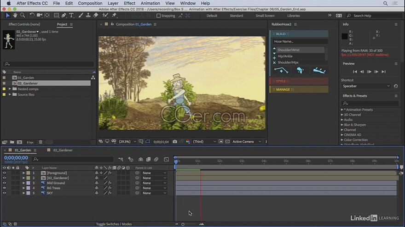405x227 pixels.
Task: Delete selected item with trash icon
Action: [40, 142]
